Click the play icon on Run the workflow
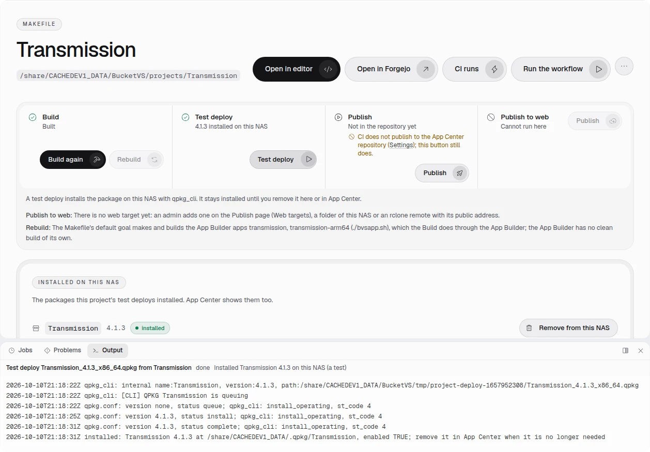Image resolution: width=650 pixels, height=452 pixels. click(598, 69)
